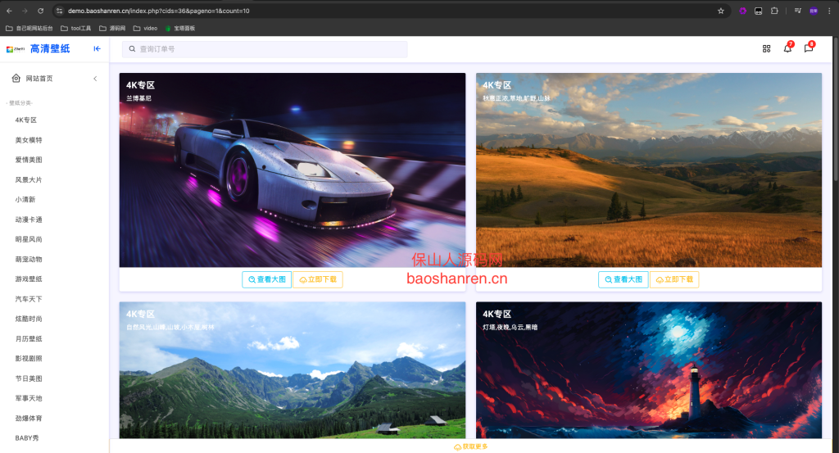The width and height of the screenshot is (839, 453).
Task: Click 立即下载 under the Lamborghini wallpaper
Action: coord(318,279)
